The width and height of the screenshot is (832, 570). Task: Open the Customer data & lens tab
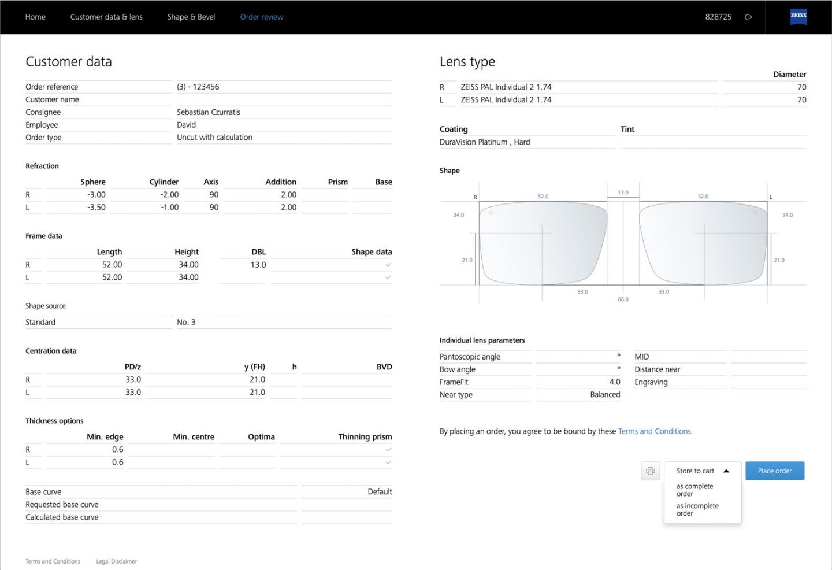tap(106, 17)
